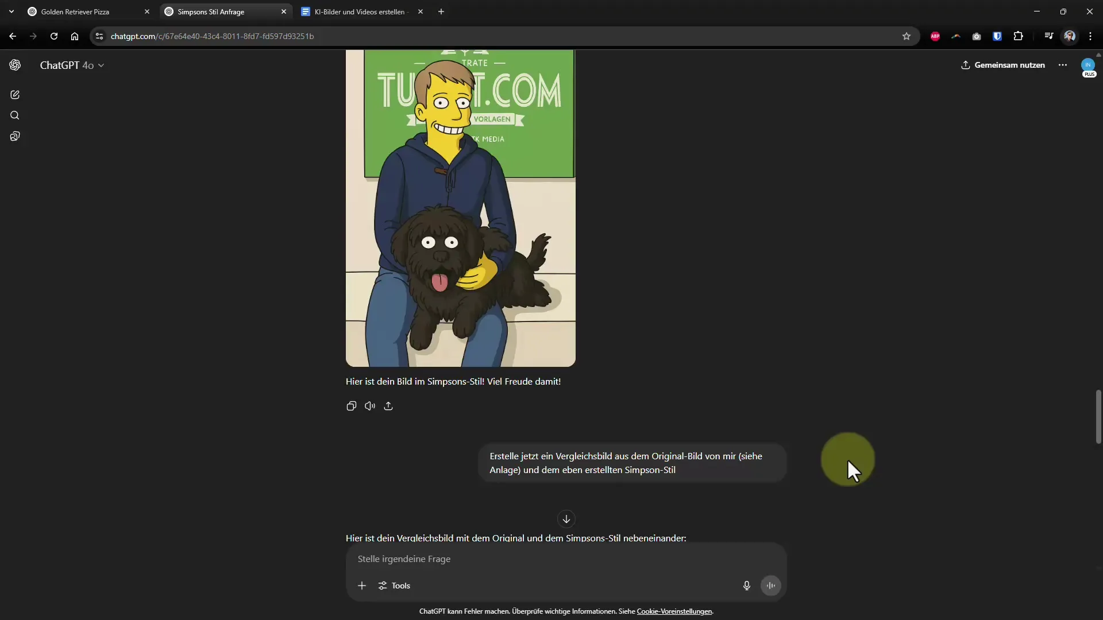1103x620 pixels.
Task: Go back to the previous browser page
Action: (13, 36)
